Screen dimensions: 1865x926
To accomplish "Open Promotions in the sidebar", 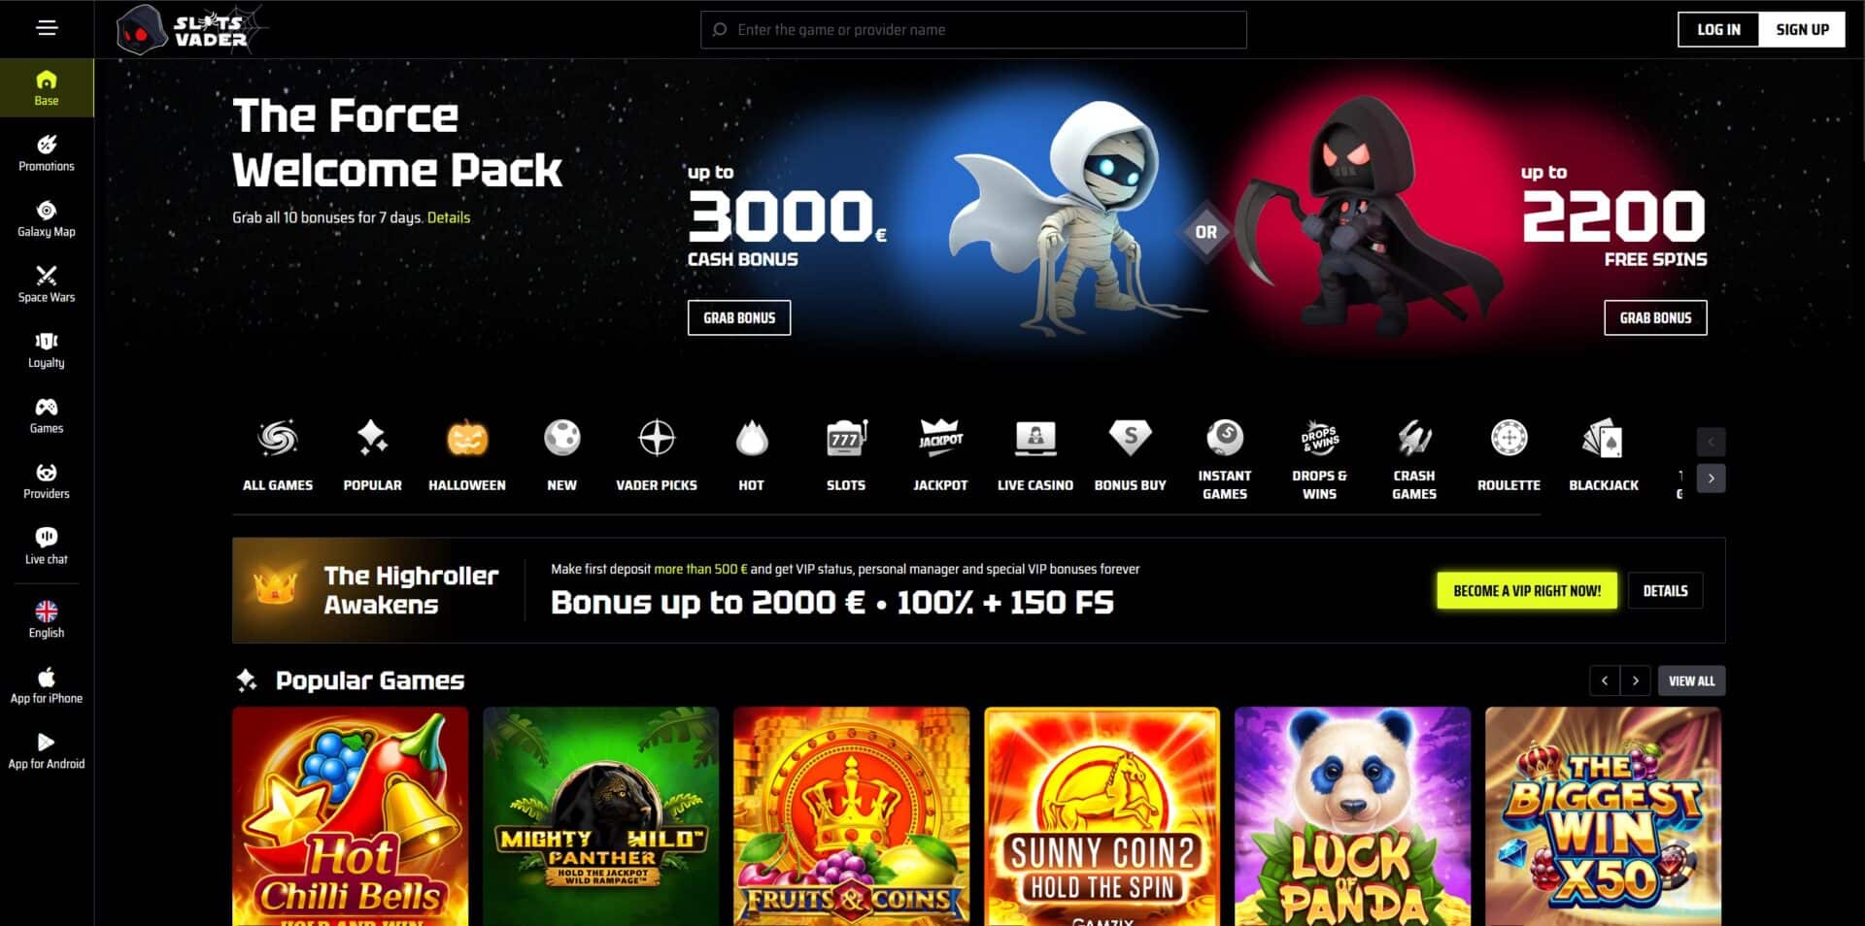I will point(47,153).
